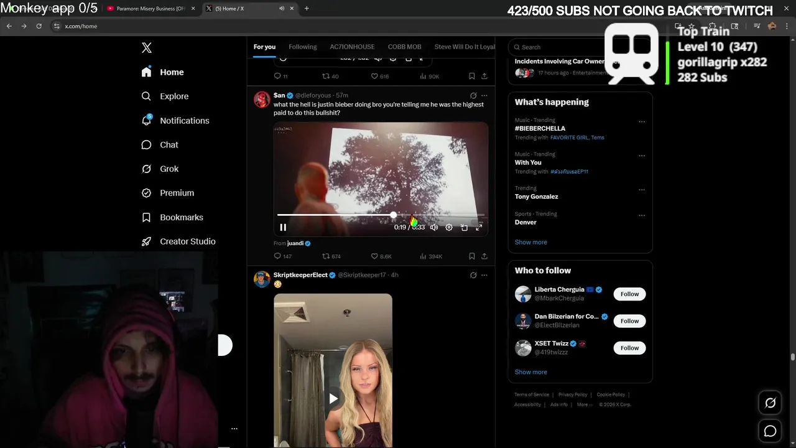Switch to the Following tab

coord(303,47)
